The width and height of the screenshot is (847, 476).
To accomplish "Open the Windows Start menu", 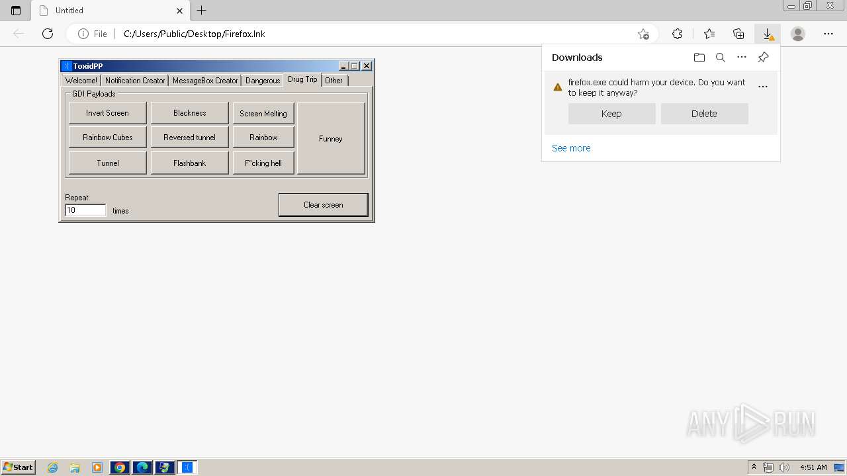I will tap(19, 467).
